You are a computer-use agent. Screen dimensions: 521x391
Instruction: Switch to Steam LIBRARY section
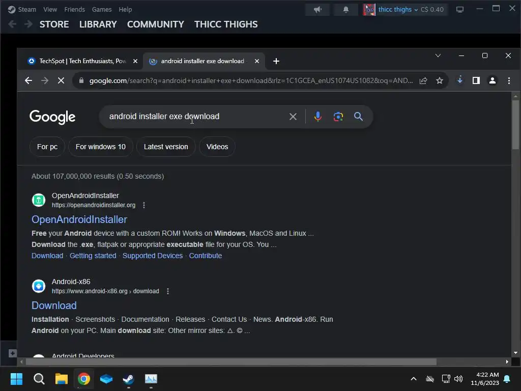(98, 24)
